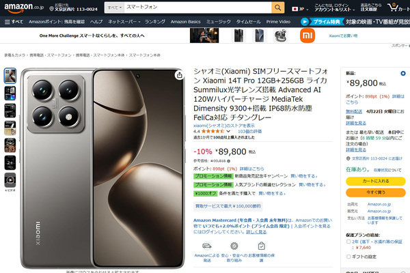Click the yellow add to cart button
410x273 pixels.
[x=375, y=181]
